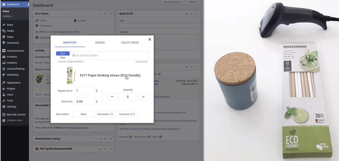Viewport: 339px width, 161px height.
Task: Click the search fields link
Action: coord(141,62)
